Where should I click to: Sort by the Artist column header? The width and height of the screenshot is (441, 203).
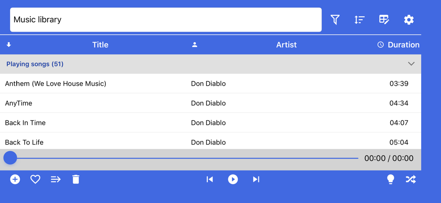pyautogui.click(x=286, y=45)
